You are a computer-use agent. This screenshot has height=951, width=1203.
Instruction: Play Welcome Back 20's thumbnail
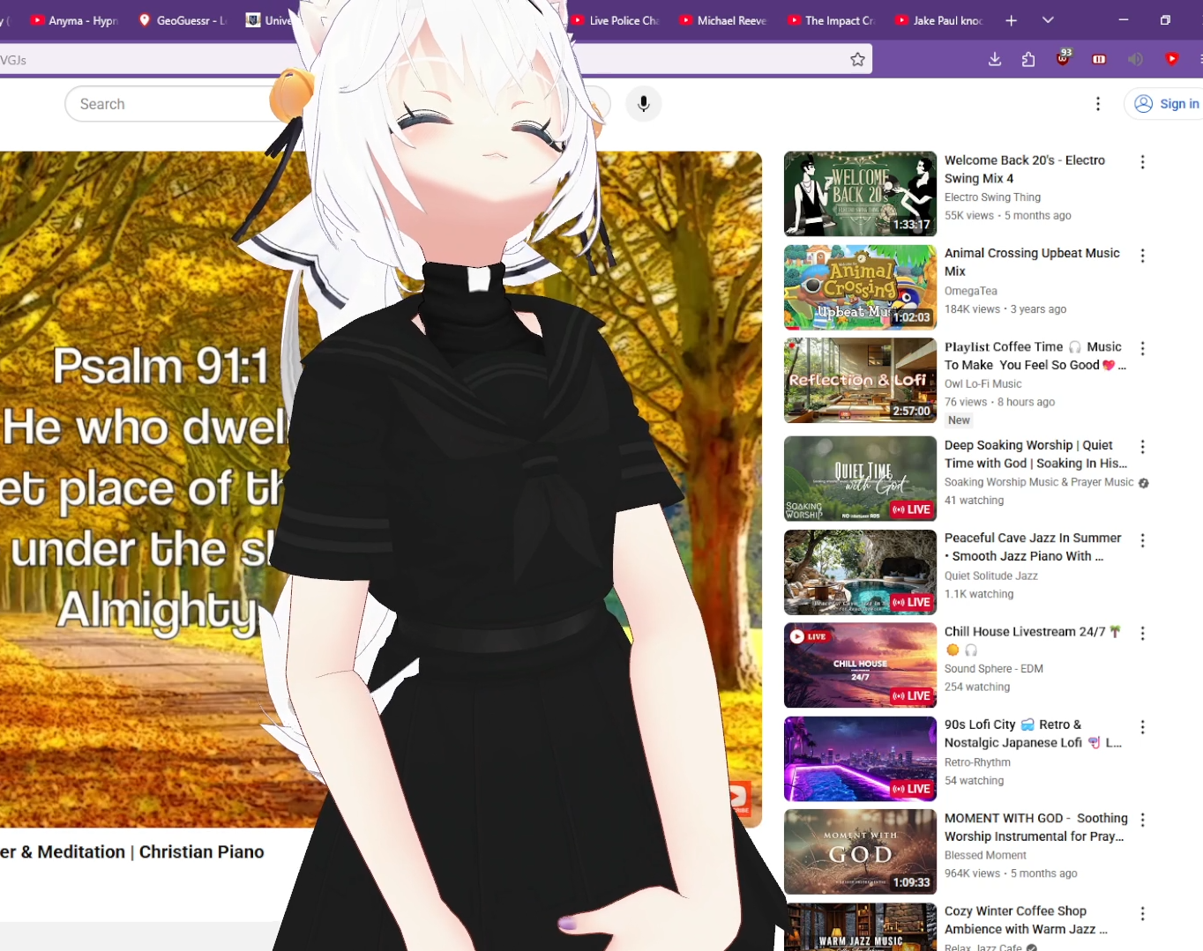tap(860, 194)
